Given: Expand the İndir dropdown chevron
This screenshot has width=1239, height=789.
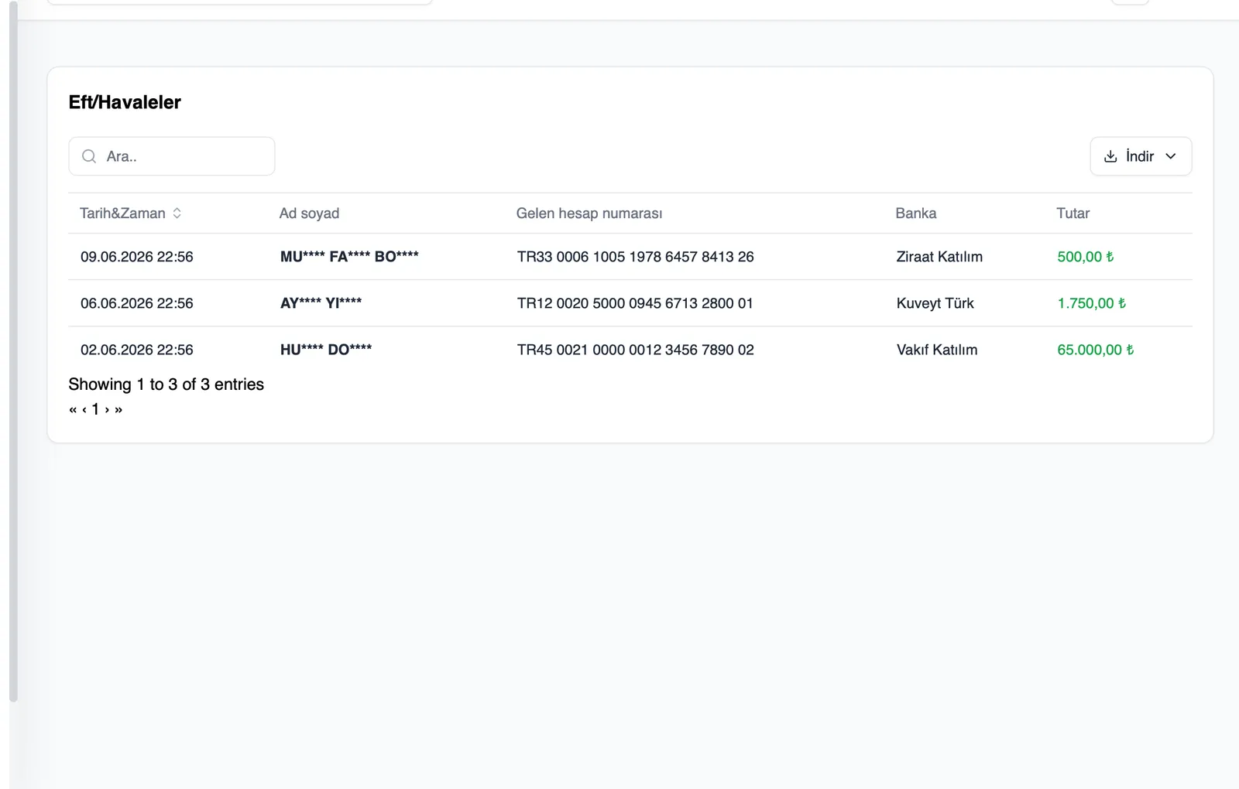Looking at the screenshot, I should click(1171, 156).
